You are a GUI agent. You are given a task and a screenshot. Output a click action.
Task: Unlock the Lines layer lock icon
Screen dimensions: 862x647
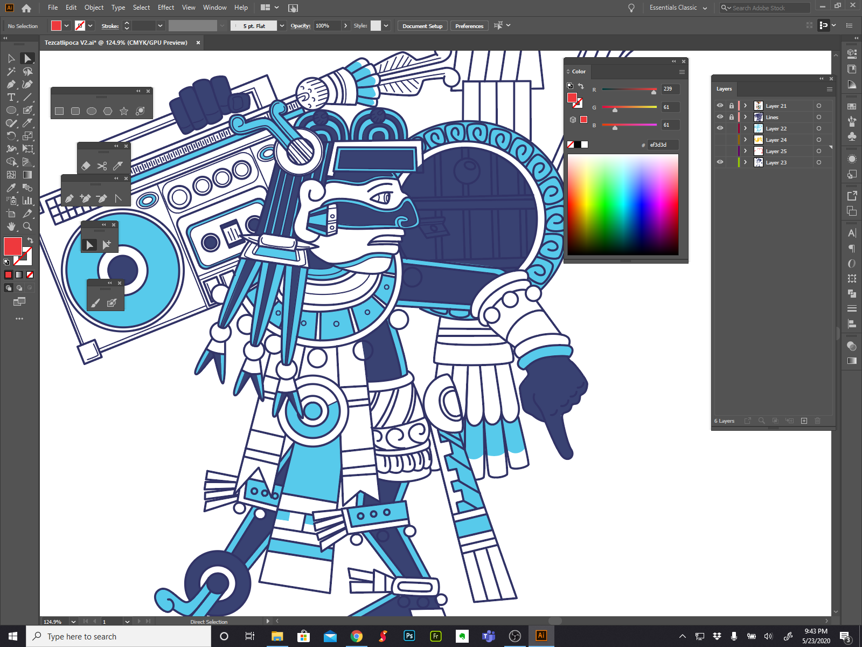click(x=731, y=117)
